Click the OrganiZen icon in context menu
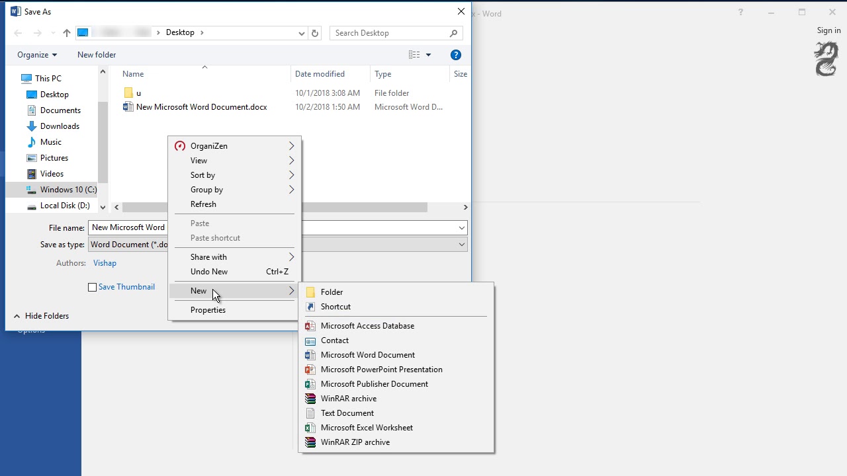 pyautogui.click(x=180, y=146)
